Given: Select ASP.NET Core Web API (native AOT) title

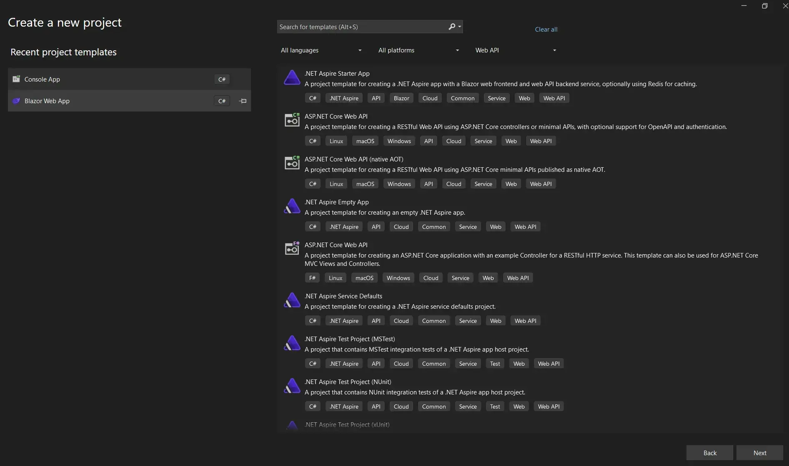Looking at the screenshot, I should pyautogui.click(x=354, y=159).
